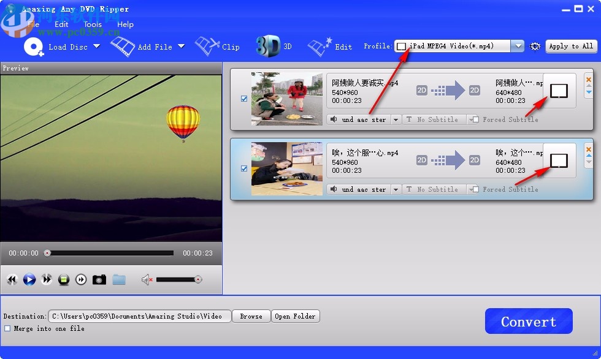Take a snapshot with the camera icon

point(99,279)
